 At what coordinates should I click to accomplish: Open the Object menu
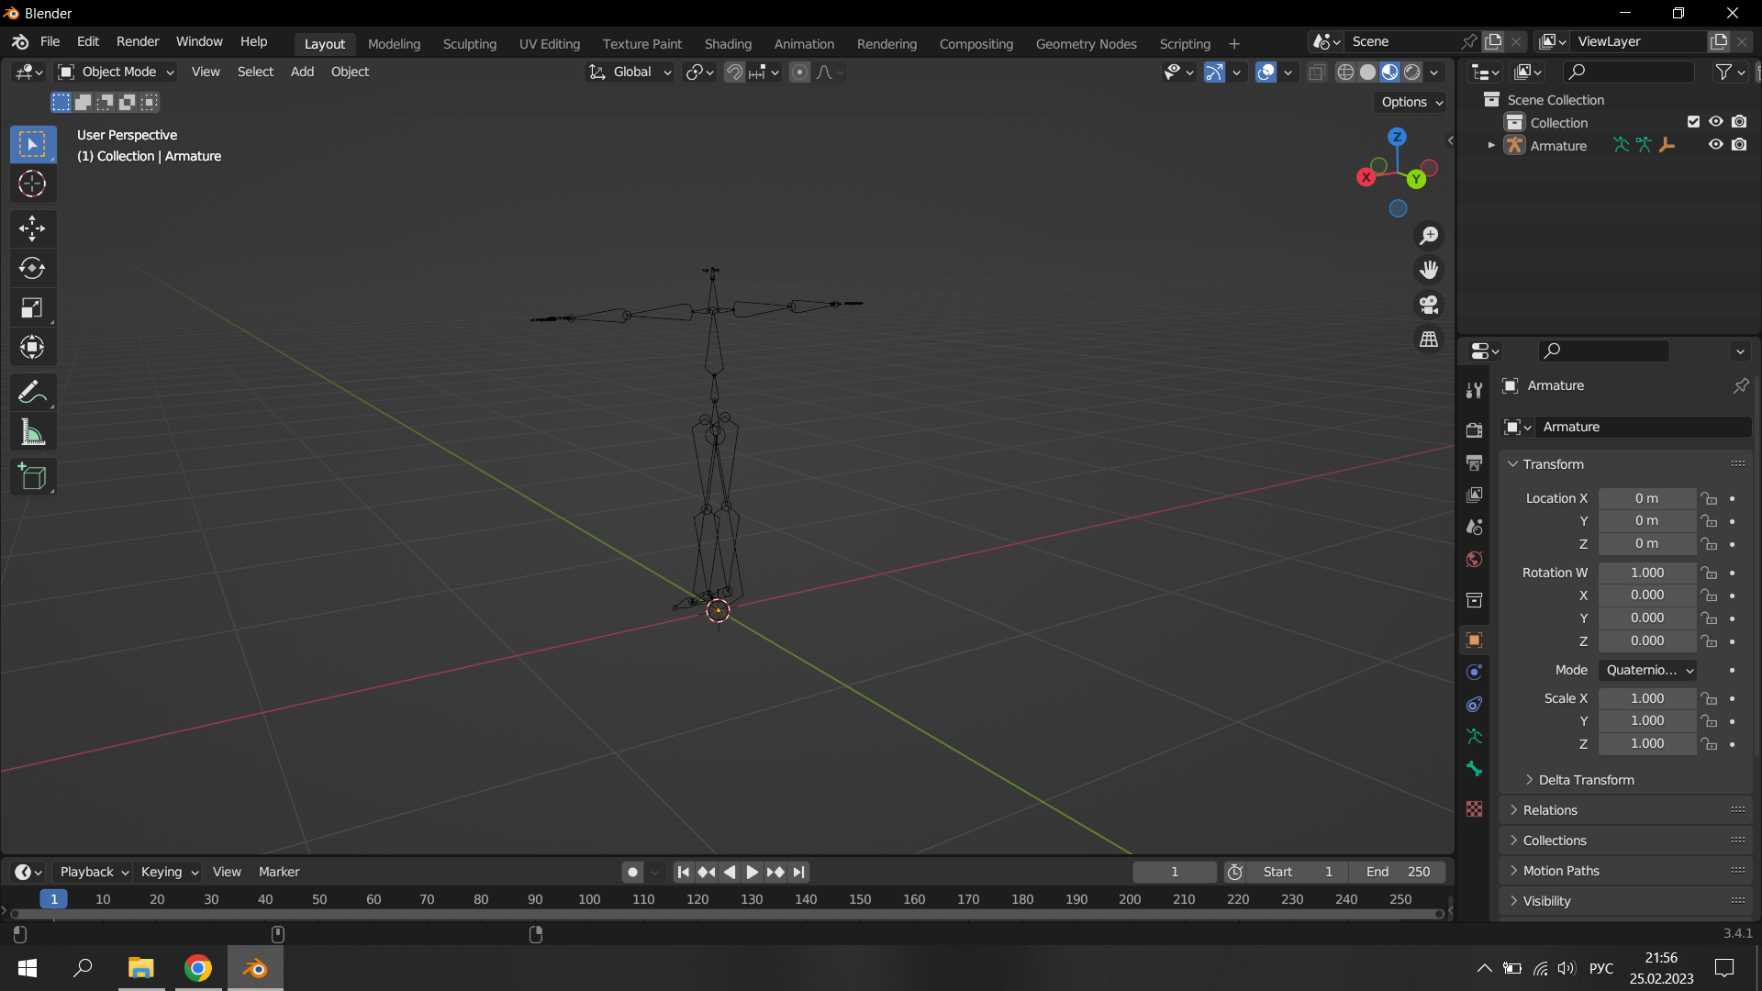click(350, 72)
